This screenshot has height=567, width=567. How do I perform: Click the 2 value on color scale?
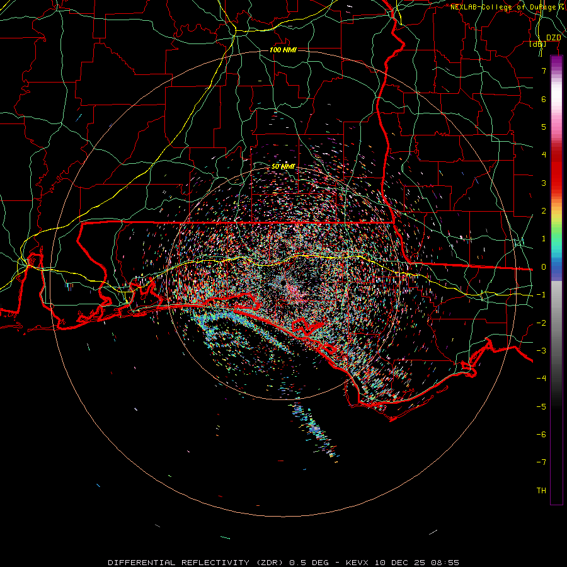[x=544, y=211]
